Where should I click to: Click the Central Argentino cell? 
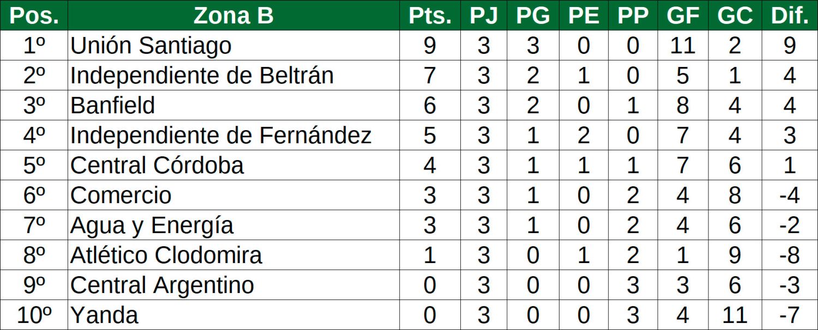[x=162, y=285]
